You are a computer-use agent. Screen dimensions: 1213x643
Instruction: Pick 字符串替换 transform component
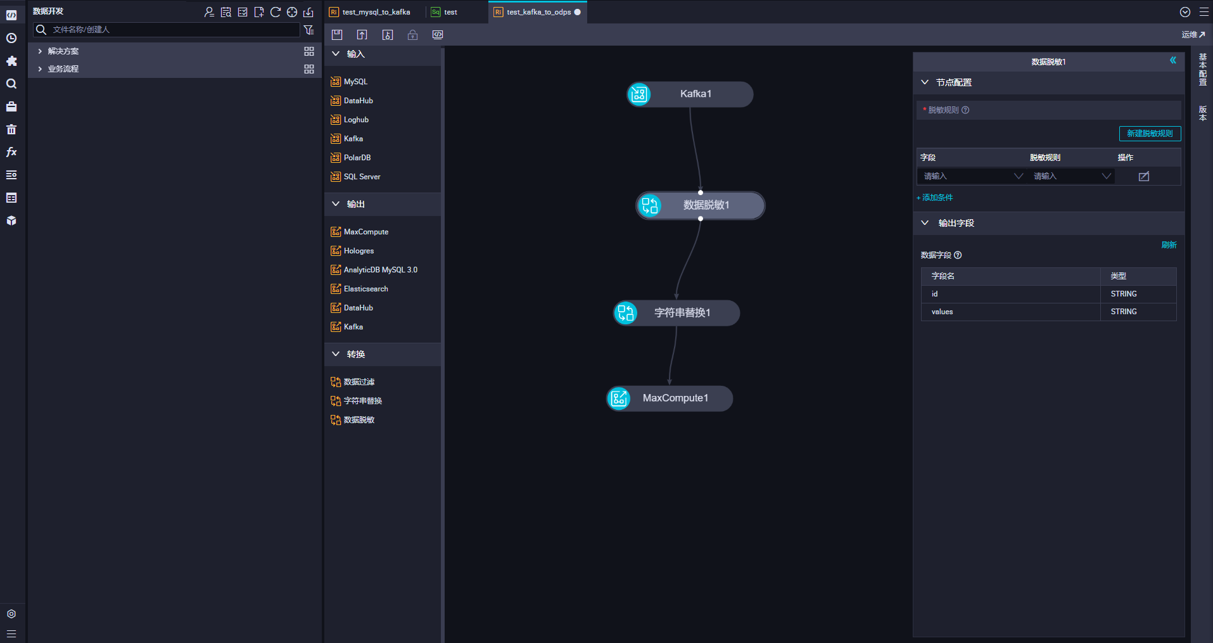tap(357, 401)
